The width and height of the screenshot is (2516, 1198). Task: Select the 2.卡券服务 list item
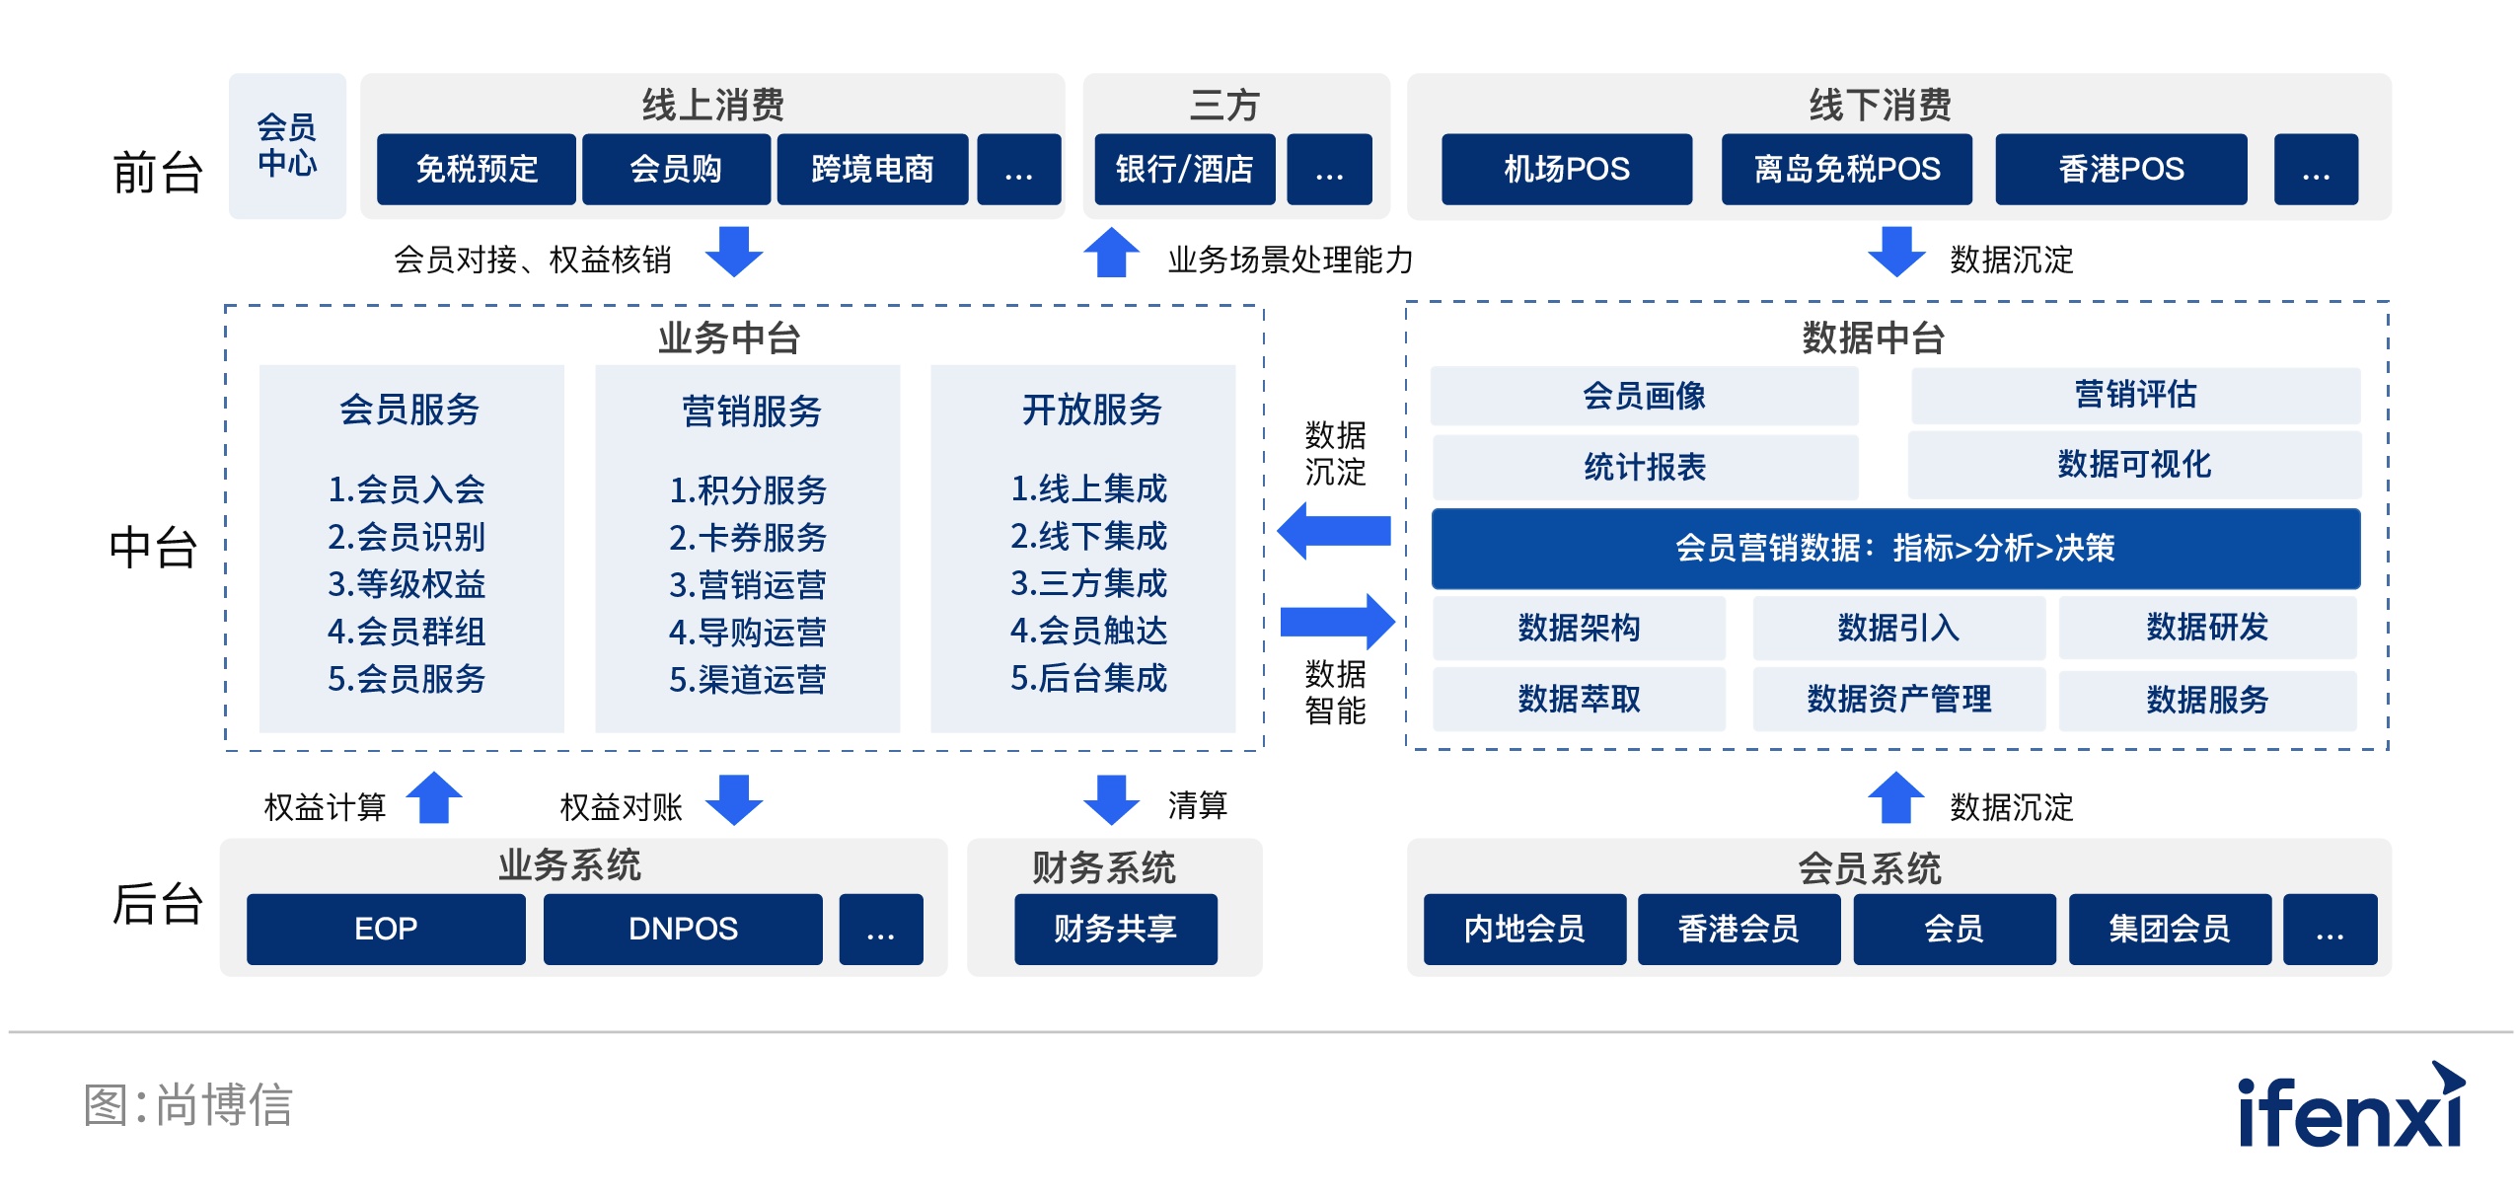pyautogui.click(x=748, y=537)
